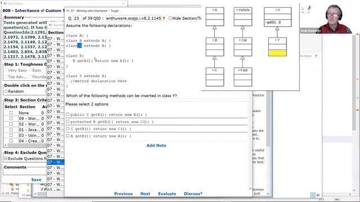The height and width of the screenshot is (202, 360).
Task: Select the highlighted '07 - W...' row in question list
Action: coord(56,162)
